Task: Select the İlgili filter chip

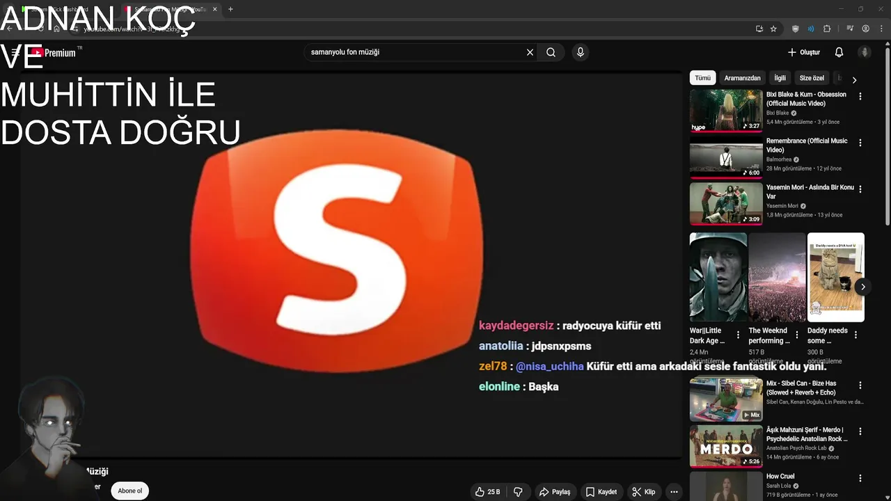Action: pos(780,78)
